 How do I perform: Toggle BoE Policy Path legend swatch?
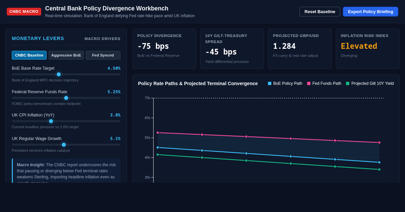(270, 83)
